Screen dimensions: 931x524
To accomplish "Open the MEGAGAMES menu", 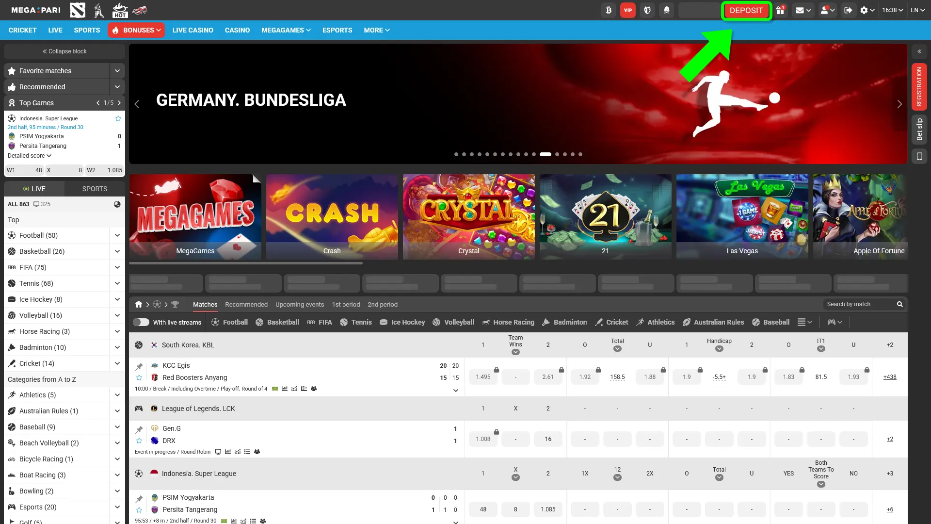I will click(x=286, y=30).
